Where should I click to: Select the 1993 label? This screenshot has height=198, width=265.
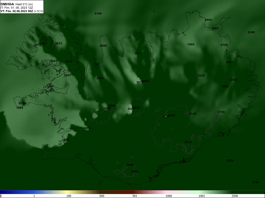click(x=54, y=61)
